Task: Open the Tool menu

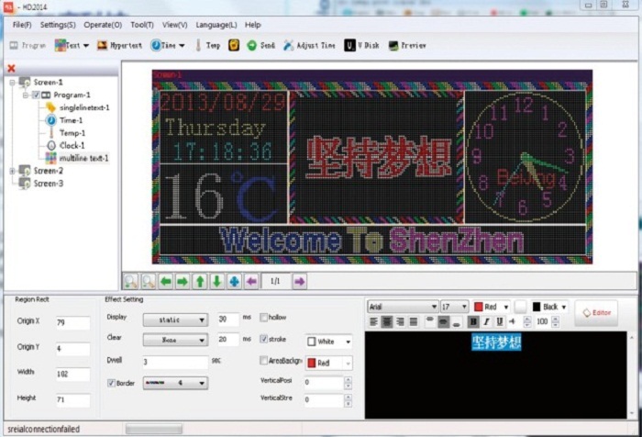Action: pyautogui.click(x=142, y=25)
